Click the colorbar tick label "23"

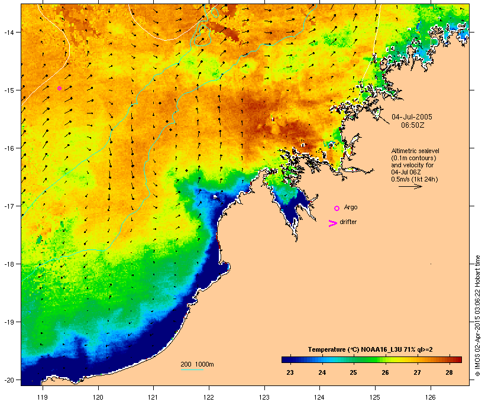pyautogui.click(x=290, y=372)
